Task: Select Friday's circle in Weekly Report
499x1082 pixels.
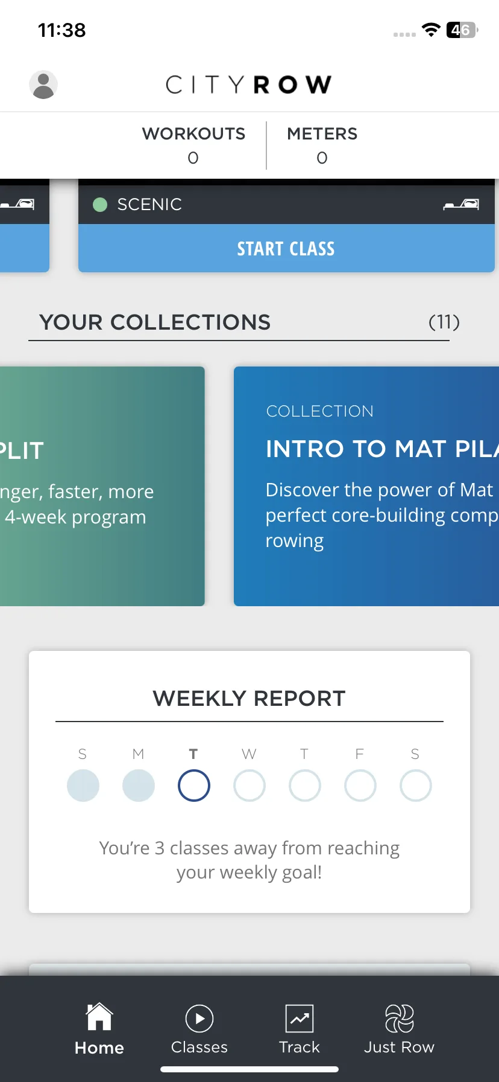Action: 360,786
